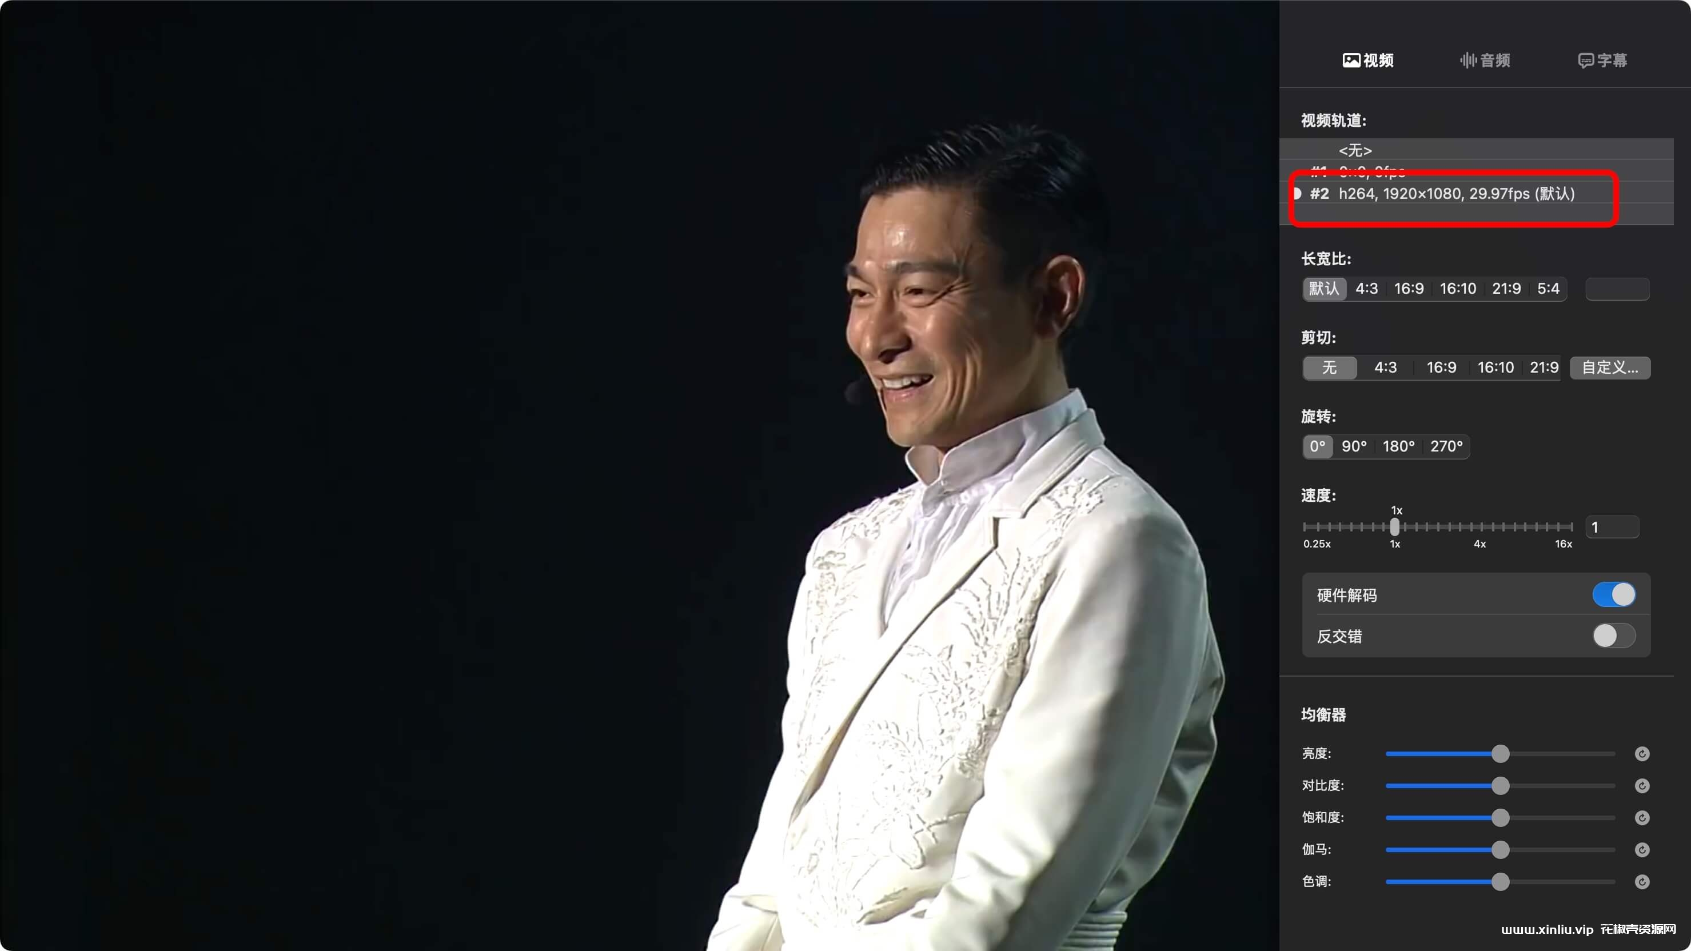This screenshot has width=1691, height=951.
Task: Choose the <无> no video track option
Action: (x=1355, y=150)
